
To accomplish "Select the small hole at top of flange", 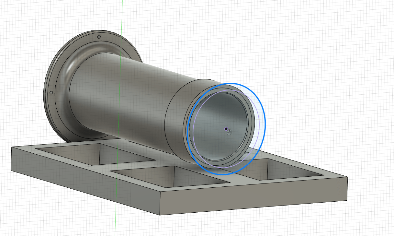I will tap(99, 37).
